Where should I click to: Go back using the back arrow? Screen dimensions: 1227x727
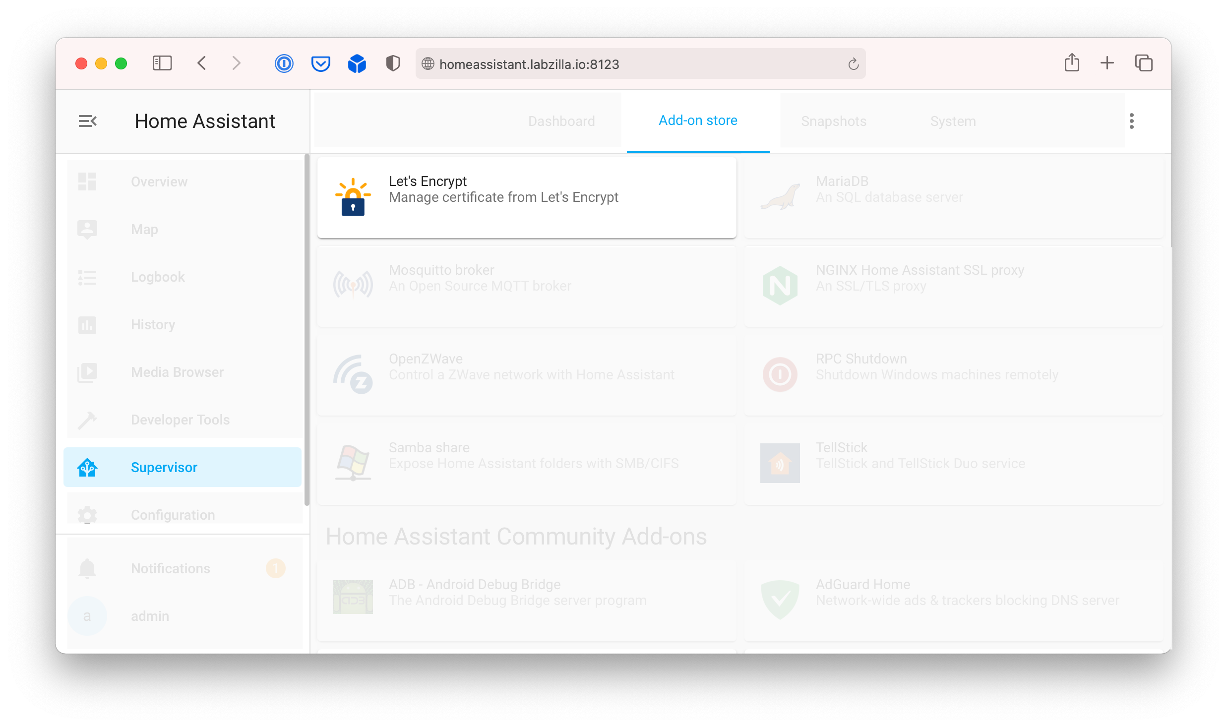202,63
